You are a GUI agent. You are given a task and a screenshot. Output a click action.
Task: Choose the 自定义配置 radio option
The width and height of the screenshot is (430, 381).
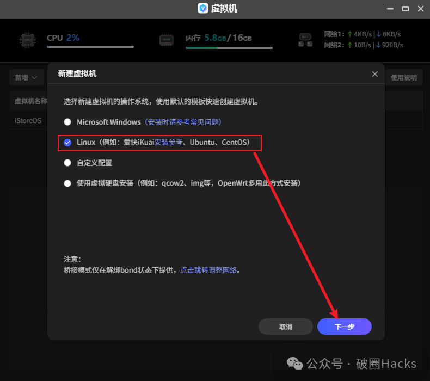coord(67,163)
